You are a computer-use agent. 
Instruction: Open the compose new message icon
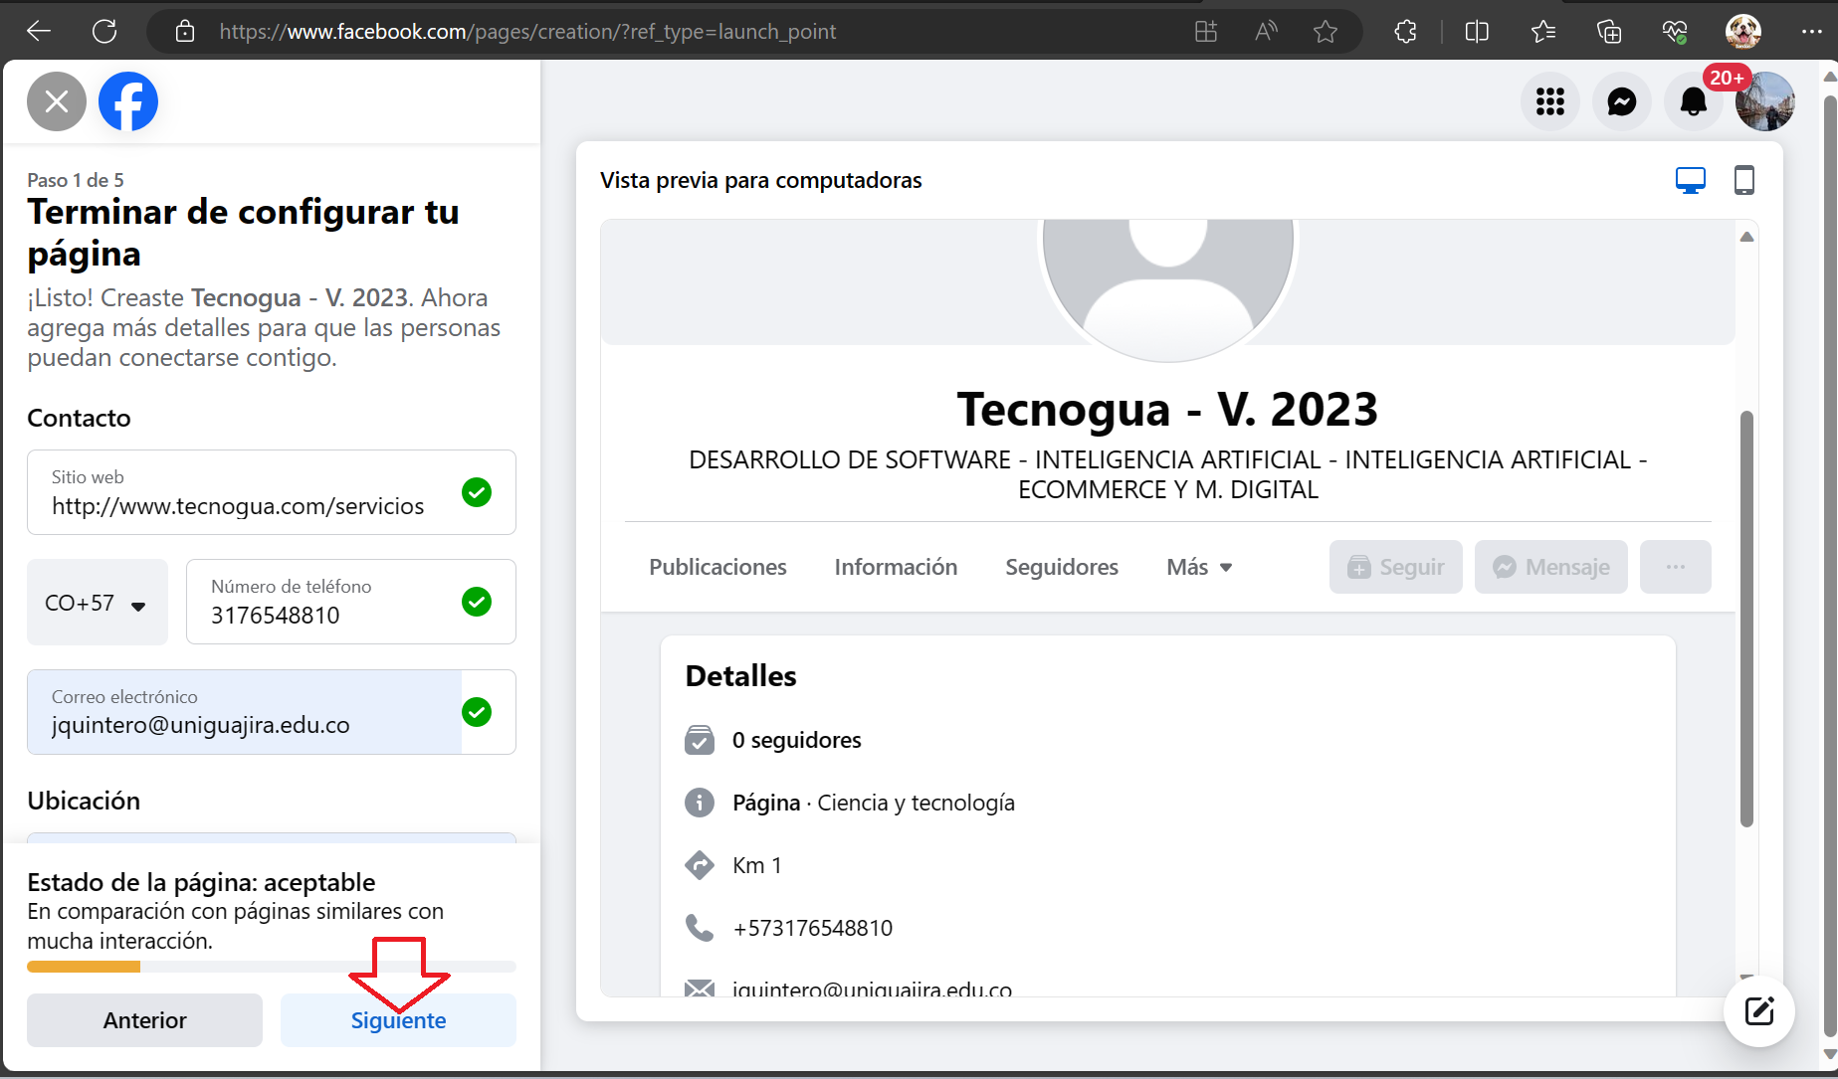1758,1011
